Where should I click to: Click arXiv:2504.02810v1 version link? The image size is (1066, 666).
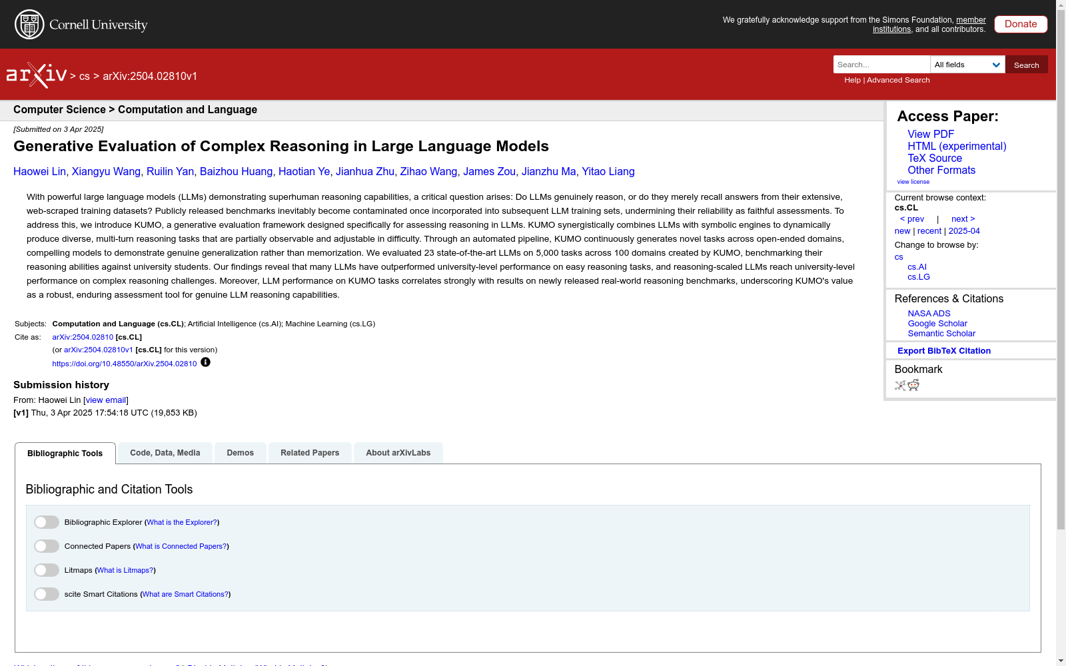point(99,350)
